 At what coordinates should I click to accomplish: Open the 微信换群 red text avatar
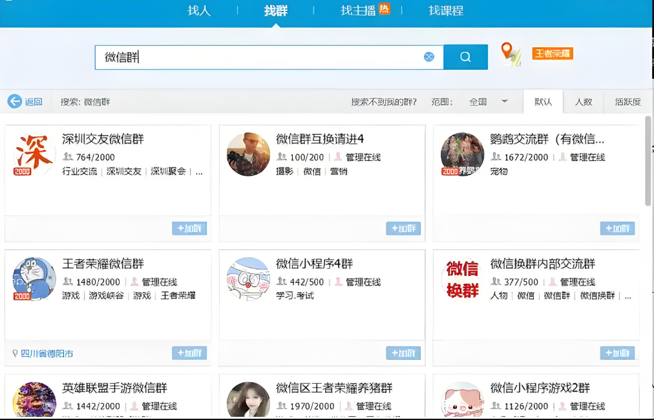click(462, 279)
